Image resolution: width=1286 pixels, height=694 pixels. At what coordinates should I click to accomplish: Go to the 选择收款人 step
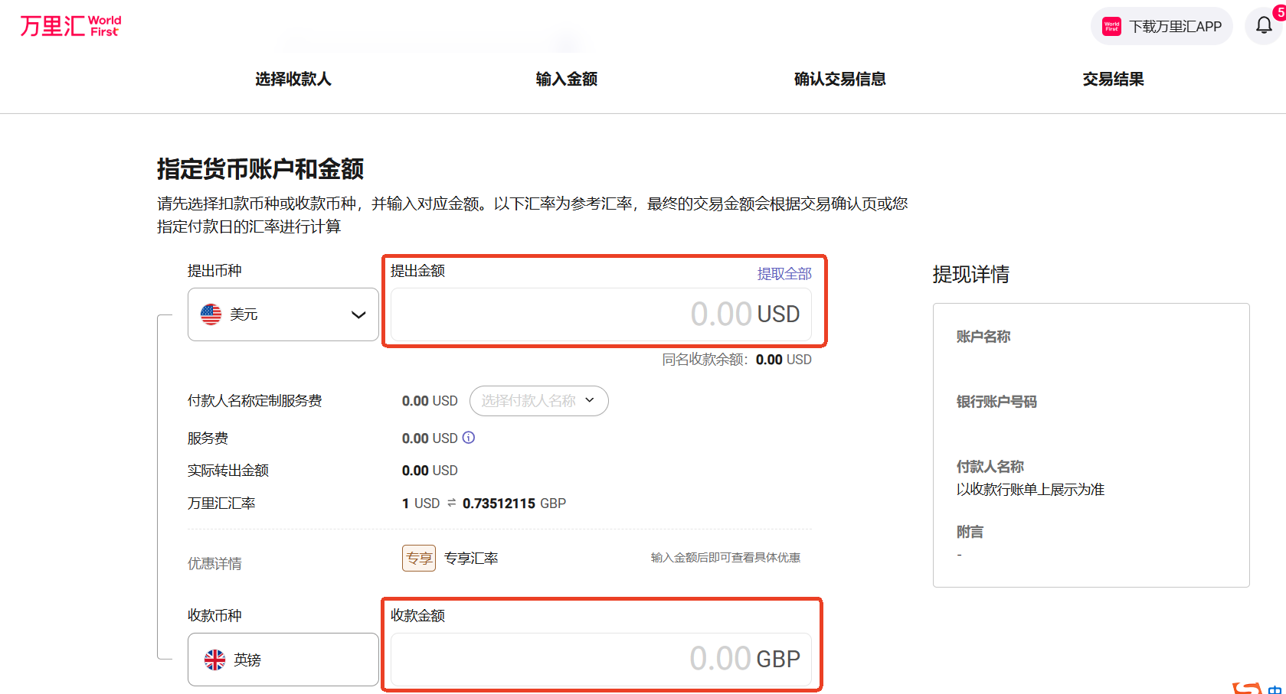(x=293, y=78)
